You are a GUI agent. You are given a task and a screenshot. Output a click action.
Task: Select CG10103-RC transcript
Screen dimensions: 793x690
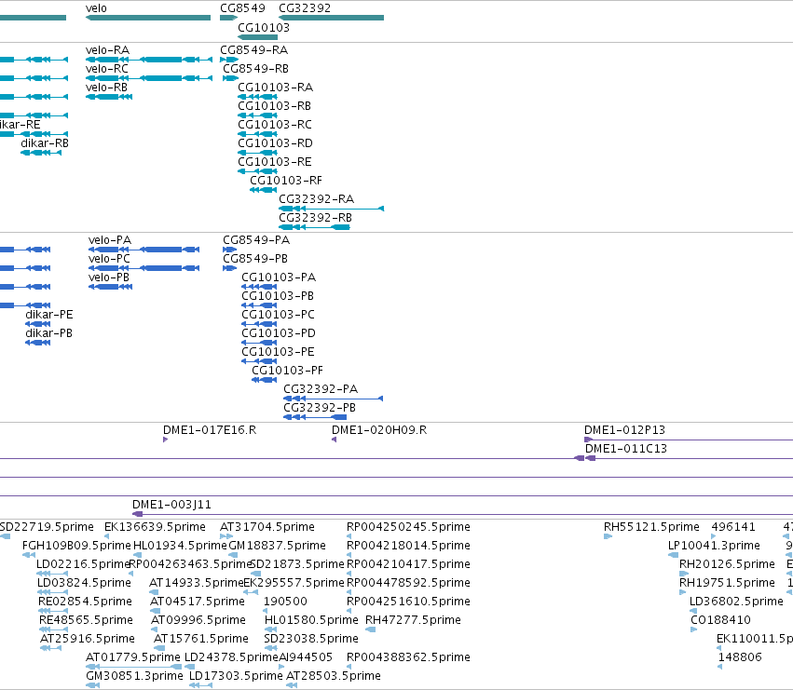257,134
